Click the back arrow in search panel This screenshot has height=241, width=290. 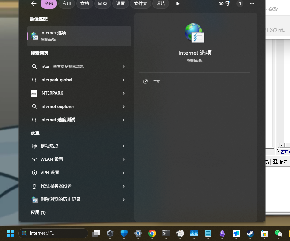pos(34,4)
